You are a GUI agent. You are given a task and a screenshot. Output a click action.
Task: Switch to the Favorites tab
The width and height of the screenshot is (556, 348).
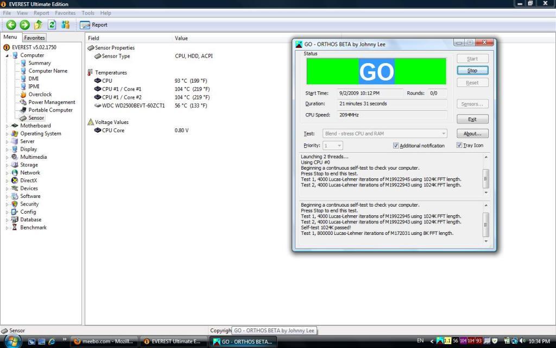click(34, 38)
